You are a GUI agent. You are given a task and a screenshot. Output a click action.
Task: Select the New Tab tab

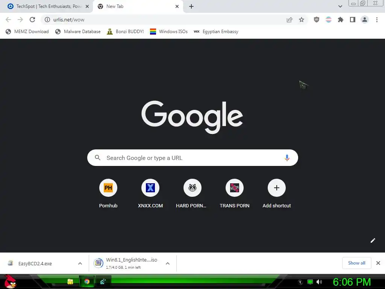coord(138,6)
